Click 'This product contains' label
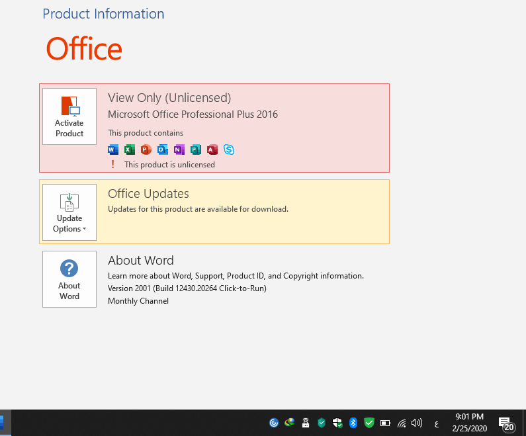This screenshot has width=526, height=436. (x=146, y=133)
